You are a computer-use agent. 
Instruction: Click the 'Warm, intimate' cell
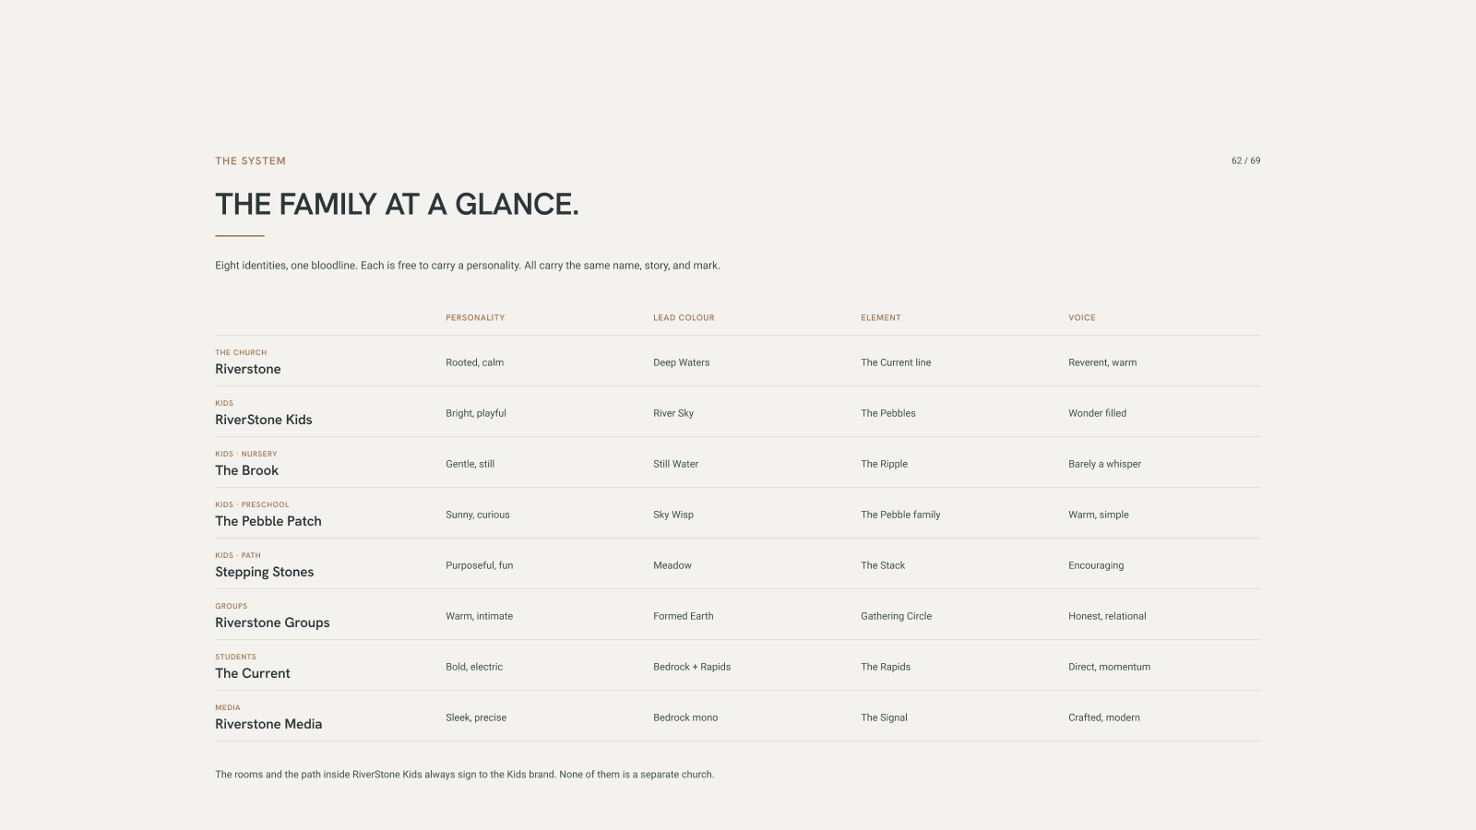479,616
